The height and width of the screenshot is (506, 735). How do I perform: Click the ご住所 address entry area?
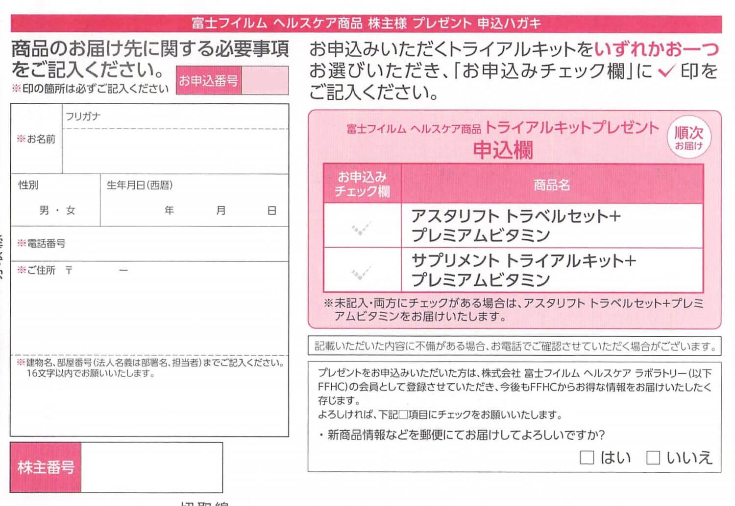149,313
